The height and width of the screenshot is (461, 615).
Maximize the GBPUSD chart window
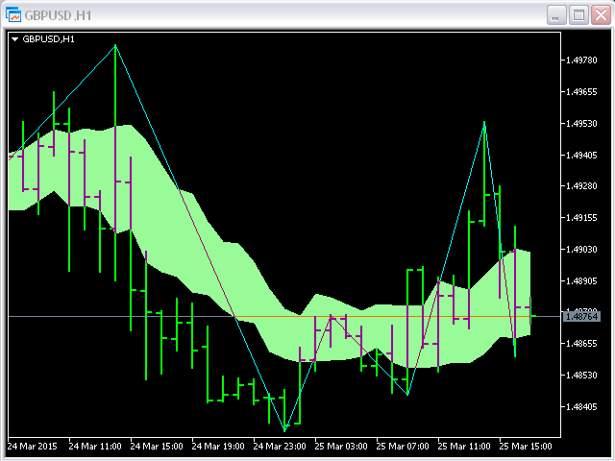[x=578, y=14]
